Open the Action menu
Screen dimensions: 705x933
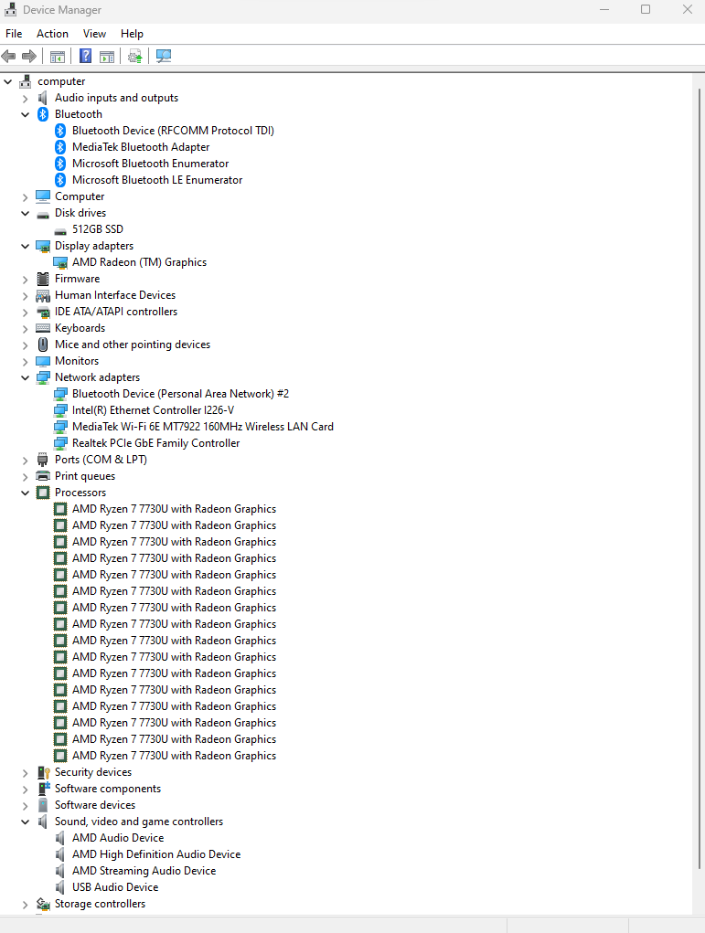[52, 34]
